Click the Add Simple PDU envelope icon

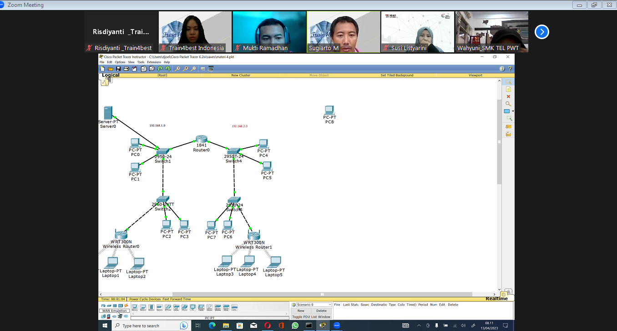(x=508, y=126)
